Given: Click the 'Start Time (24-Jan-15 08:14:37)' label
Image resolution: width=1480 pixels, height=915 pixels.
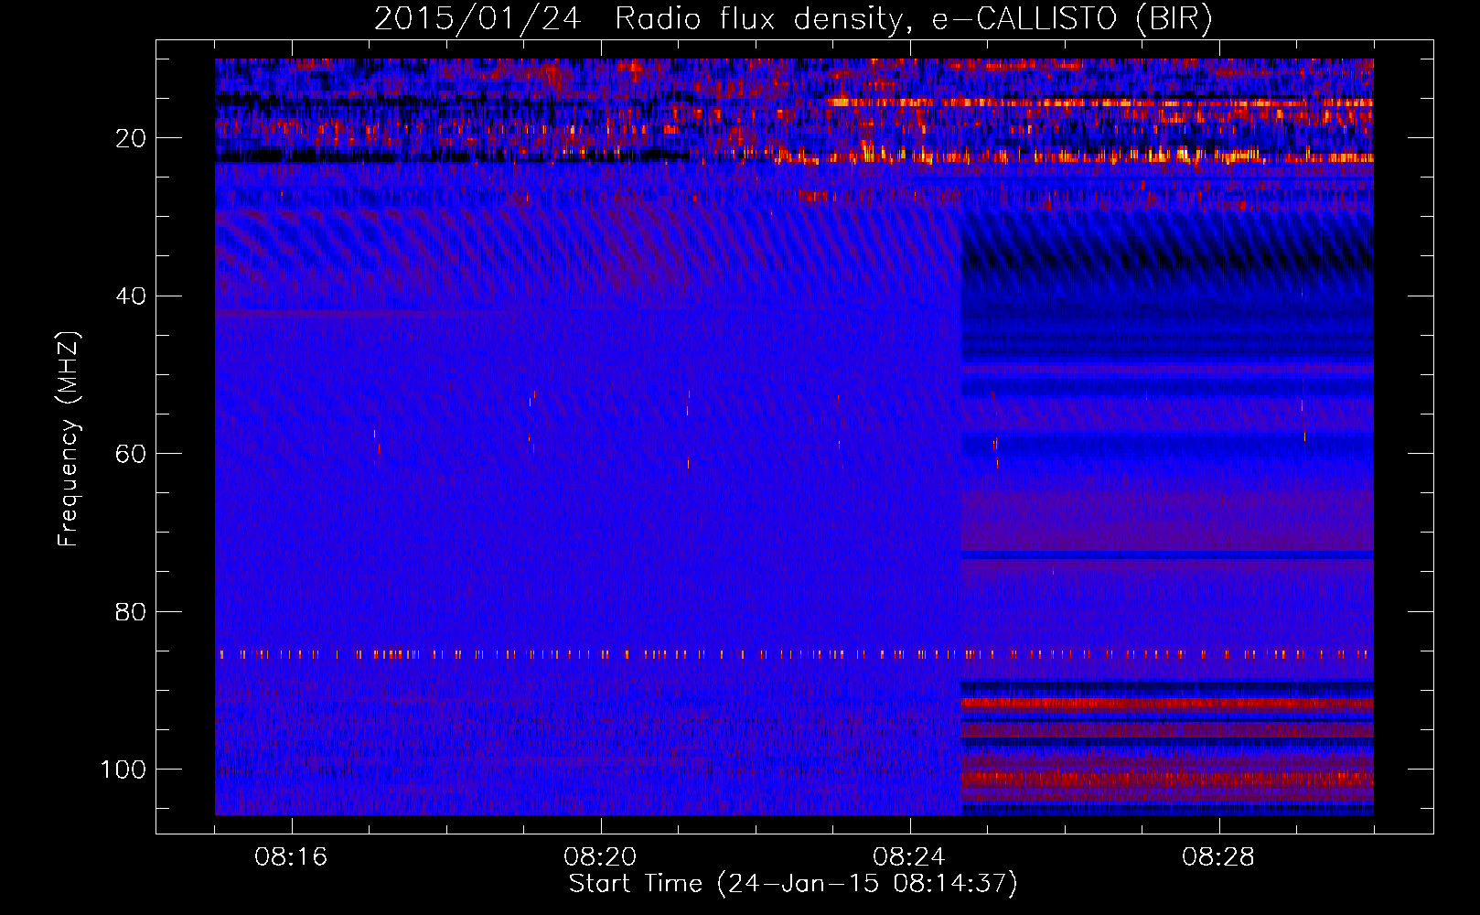Looking at the screenshot, I should [x=793, y=884].
